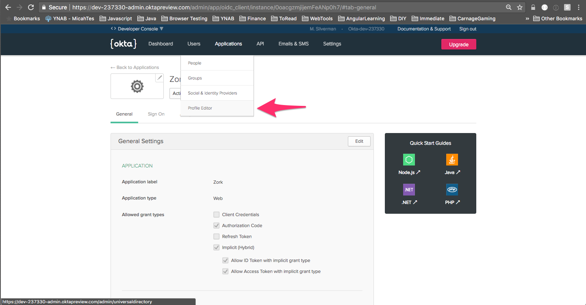
Task: Switch to the Sign On tab
Action: 156,114
